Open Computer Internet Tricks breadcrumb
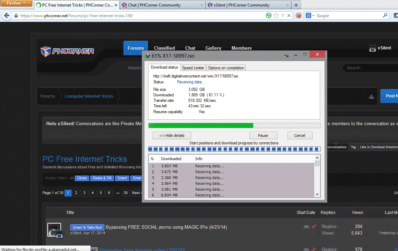 pyautogui.click(x=89, y=96)
